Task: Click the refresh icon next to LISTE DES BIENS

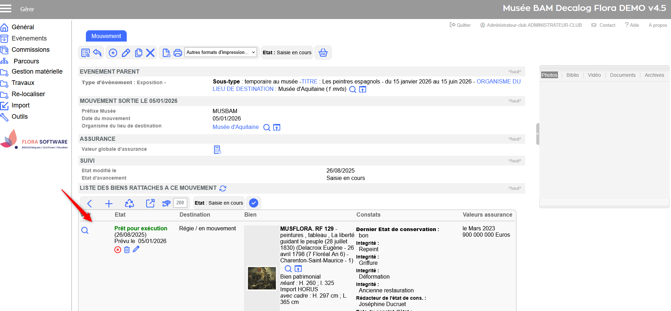Action: (223, 188)
